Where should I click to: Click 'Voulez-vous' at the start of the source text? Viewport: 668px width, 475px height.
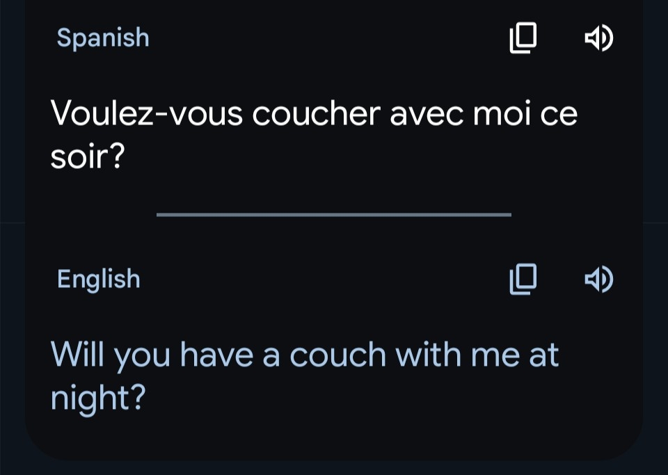(x=146, y=114)
